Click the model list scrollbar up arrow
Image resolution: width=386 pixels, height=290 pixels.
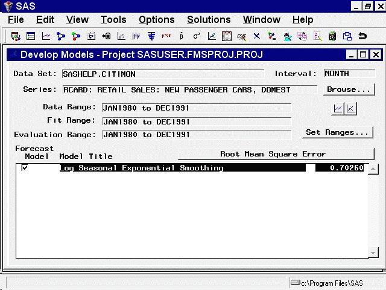pos(373,169)
